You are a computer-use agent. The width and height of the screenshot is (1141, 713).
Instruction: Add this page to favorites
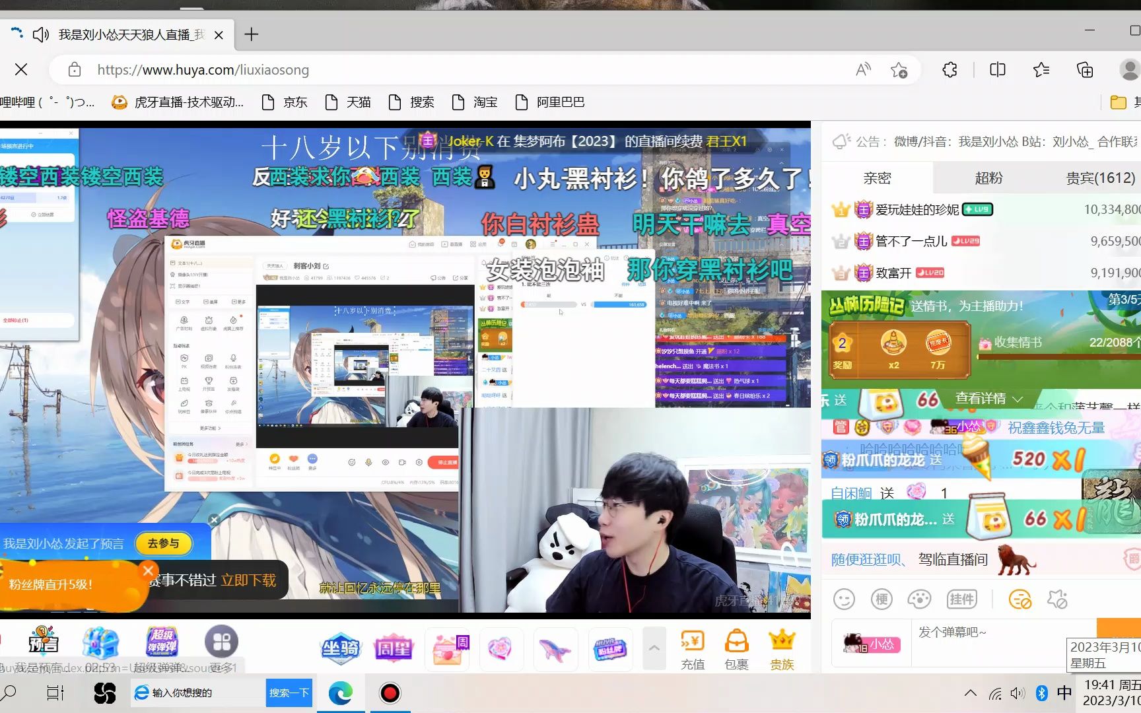point(899,69)
